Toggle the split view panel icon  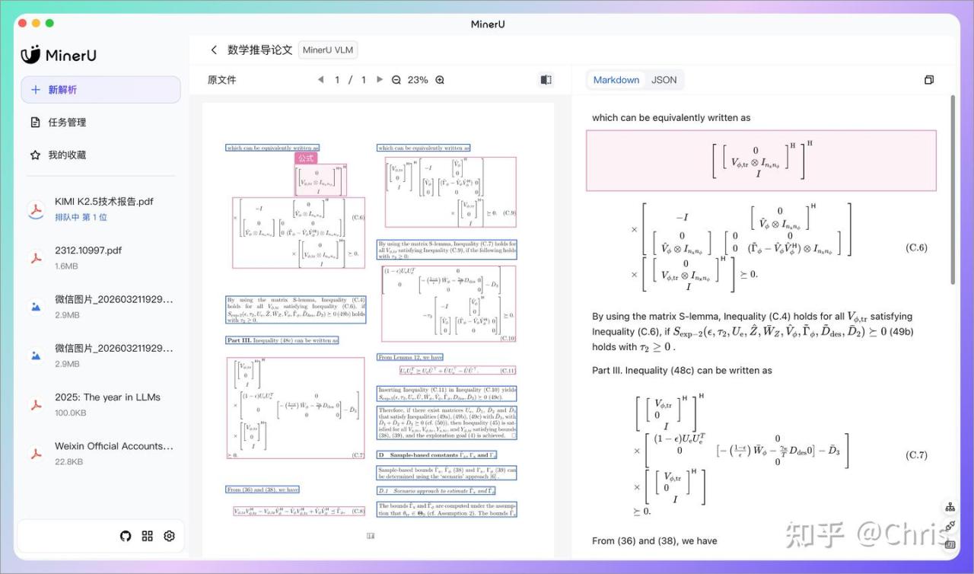tap(546, 80)
